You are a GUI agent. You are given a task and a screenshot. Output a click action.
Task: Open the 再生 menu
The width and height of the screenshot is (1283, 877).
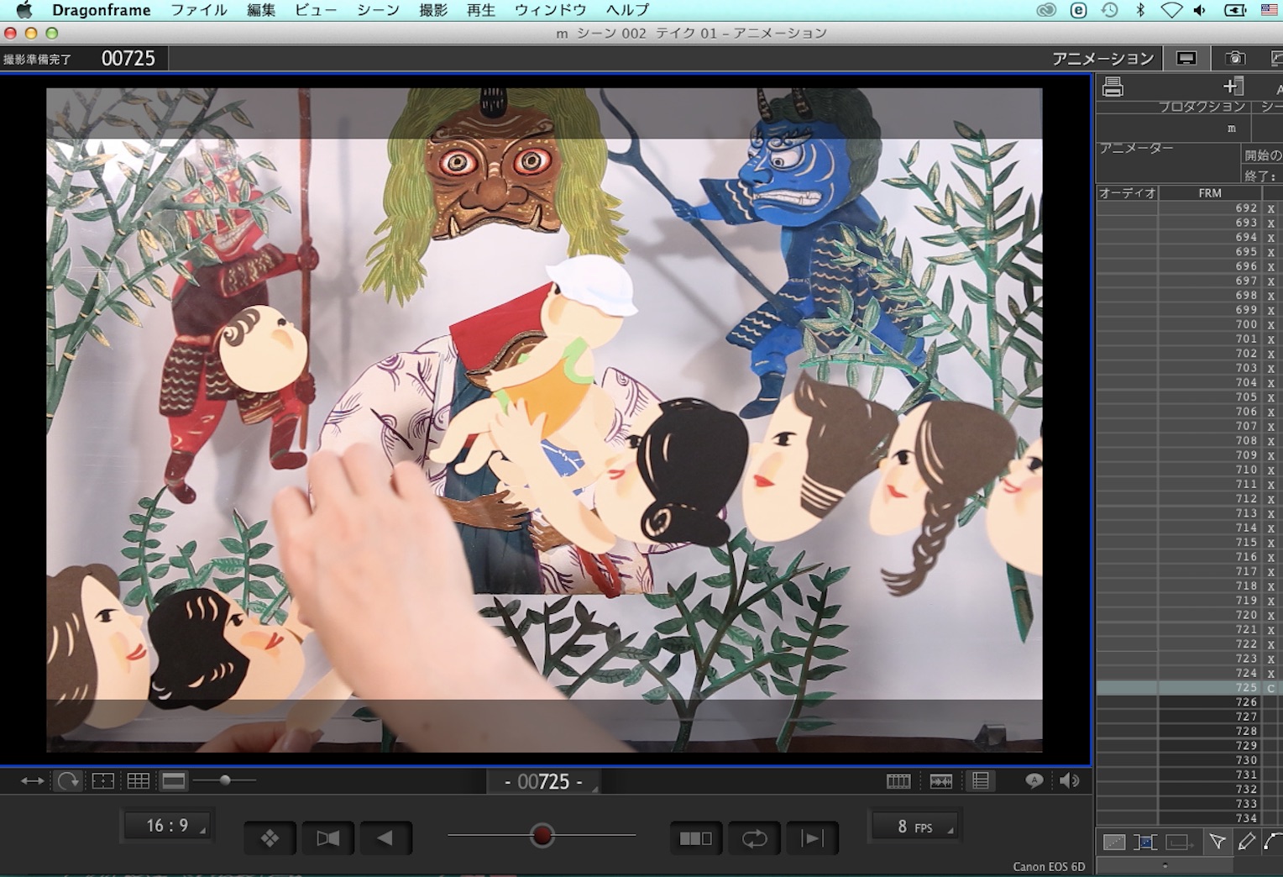point(481,10)
